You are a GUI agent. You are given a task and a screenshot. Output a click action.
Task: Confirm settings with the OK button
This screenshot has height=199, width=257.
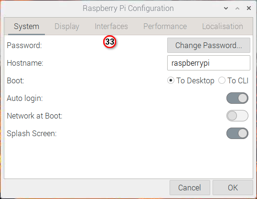(x=233, y=188)
